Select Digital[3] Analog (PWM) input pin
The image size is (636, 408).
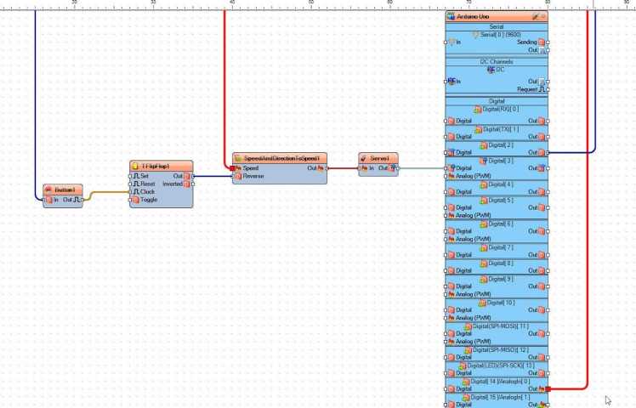click(446, 176)
